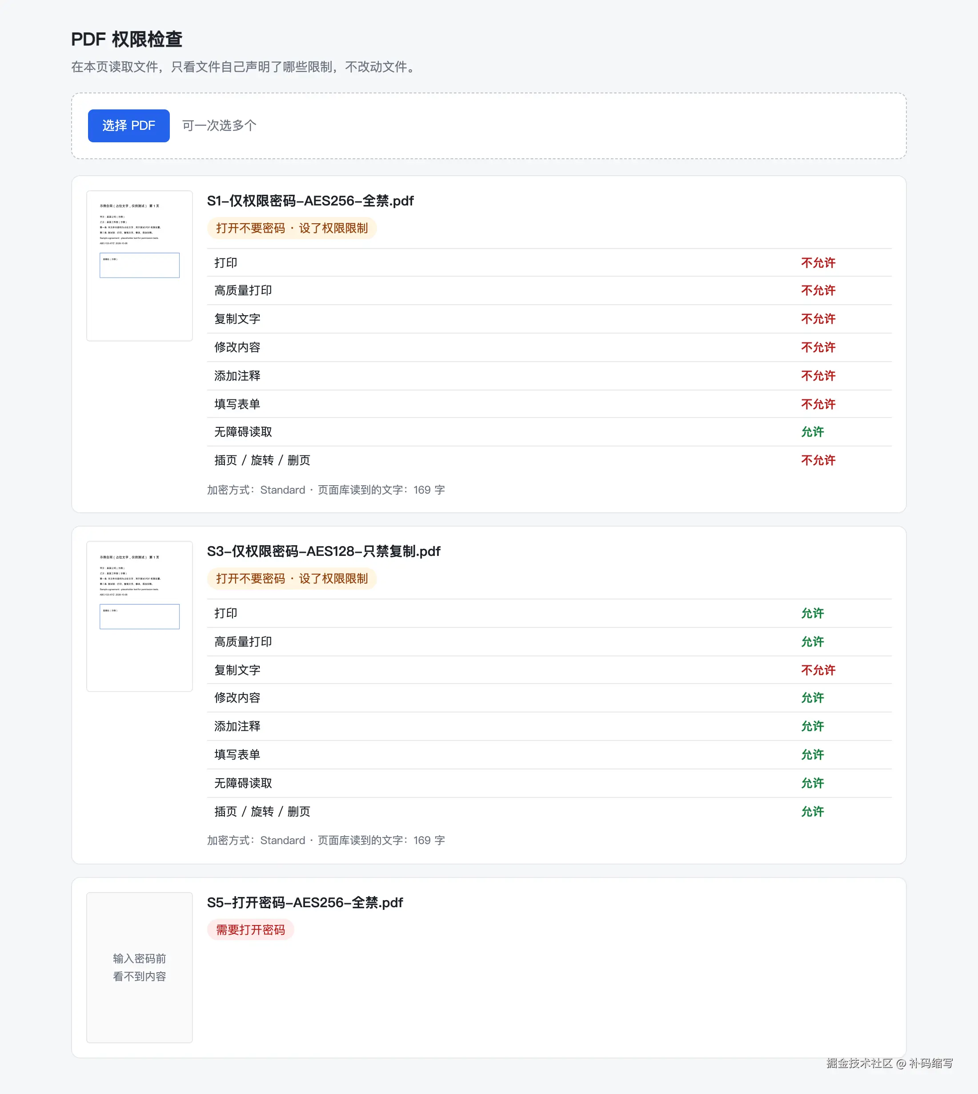Click S1 加密方式 Standard footer line
The height and width of the screenshot is (1094, 978).
[326, 490]
